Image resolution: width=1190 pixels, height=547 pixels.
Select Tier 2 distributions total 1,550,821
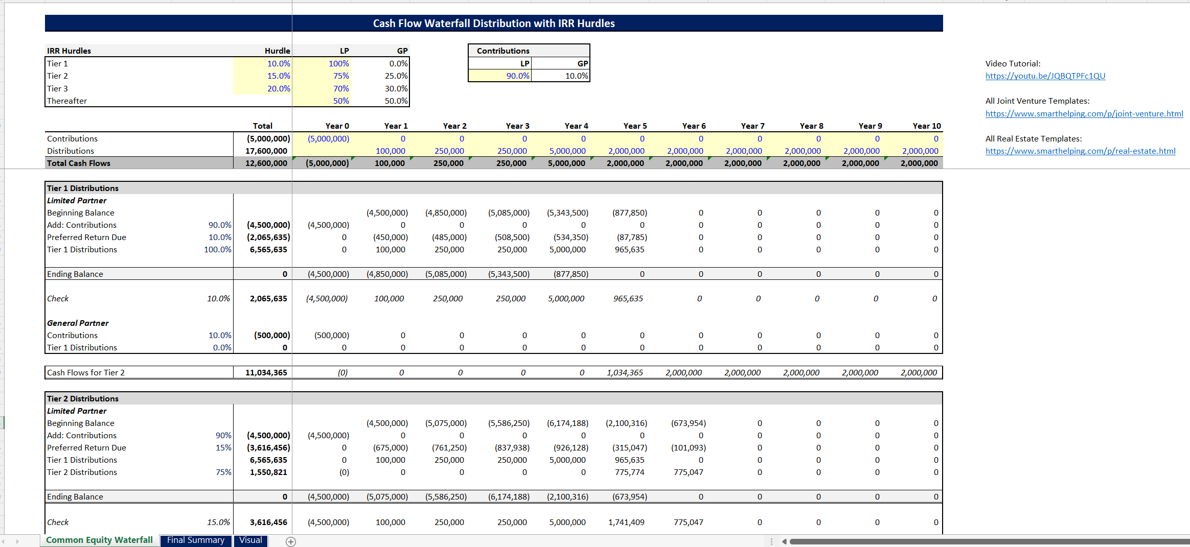point(262,472)
